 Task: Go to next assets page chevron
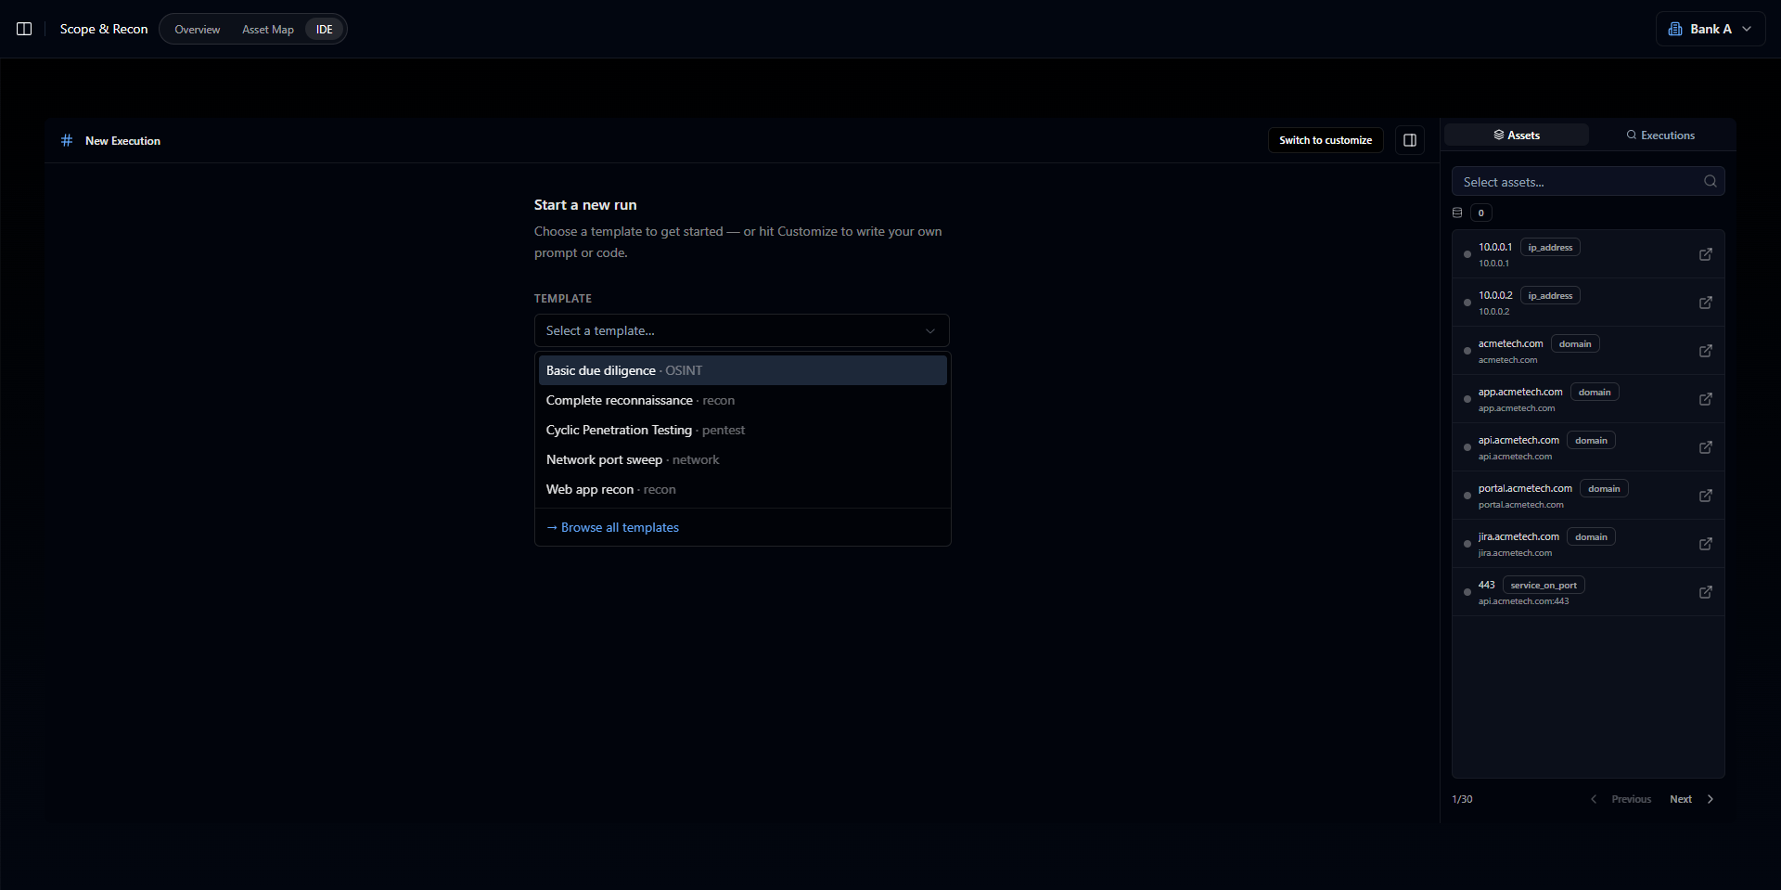pos(1711,799)
